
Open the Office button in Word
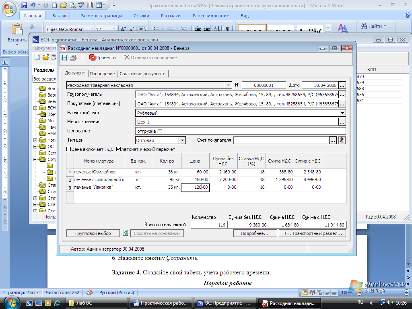9,9
